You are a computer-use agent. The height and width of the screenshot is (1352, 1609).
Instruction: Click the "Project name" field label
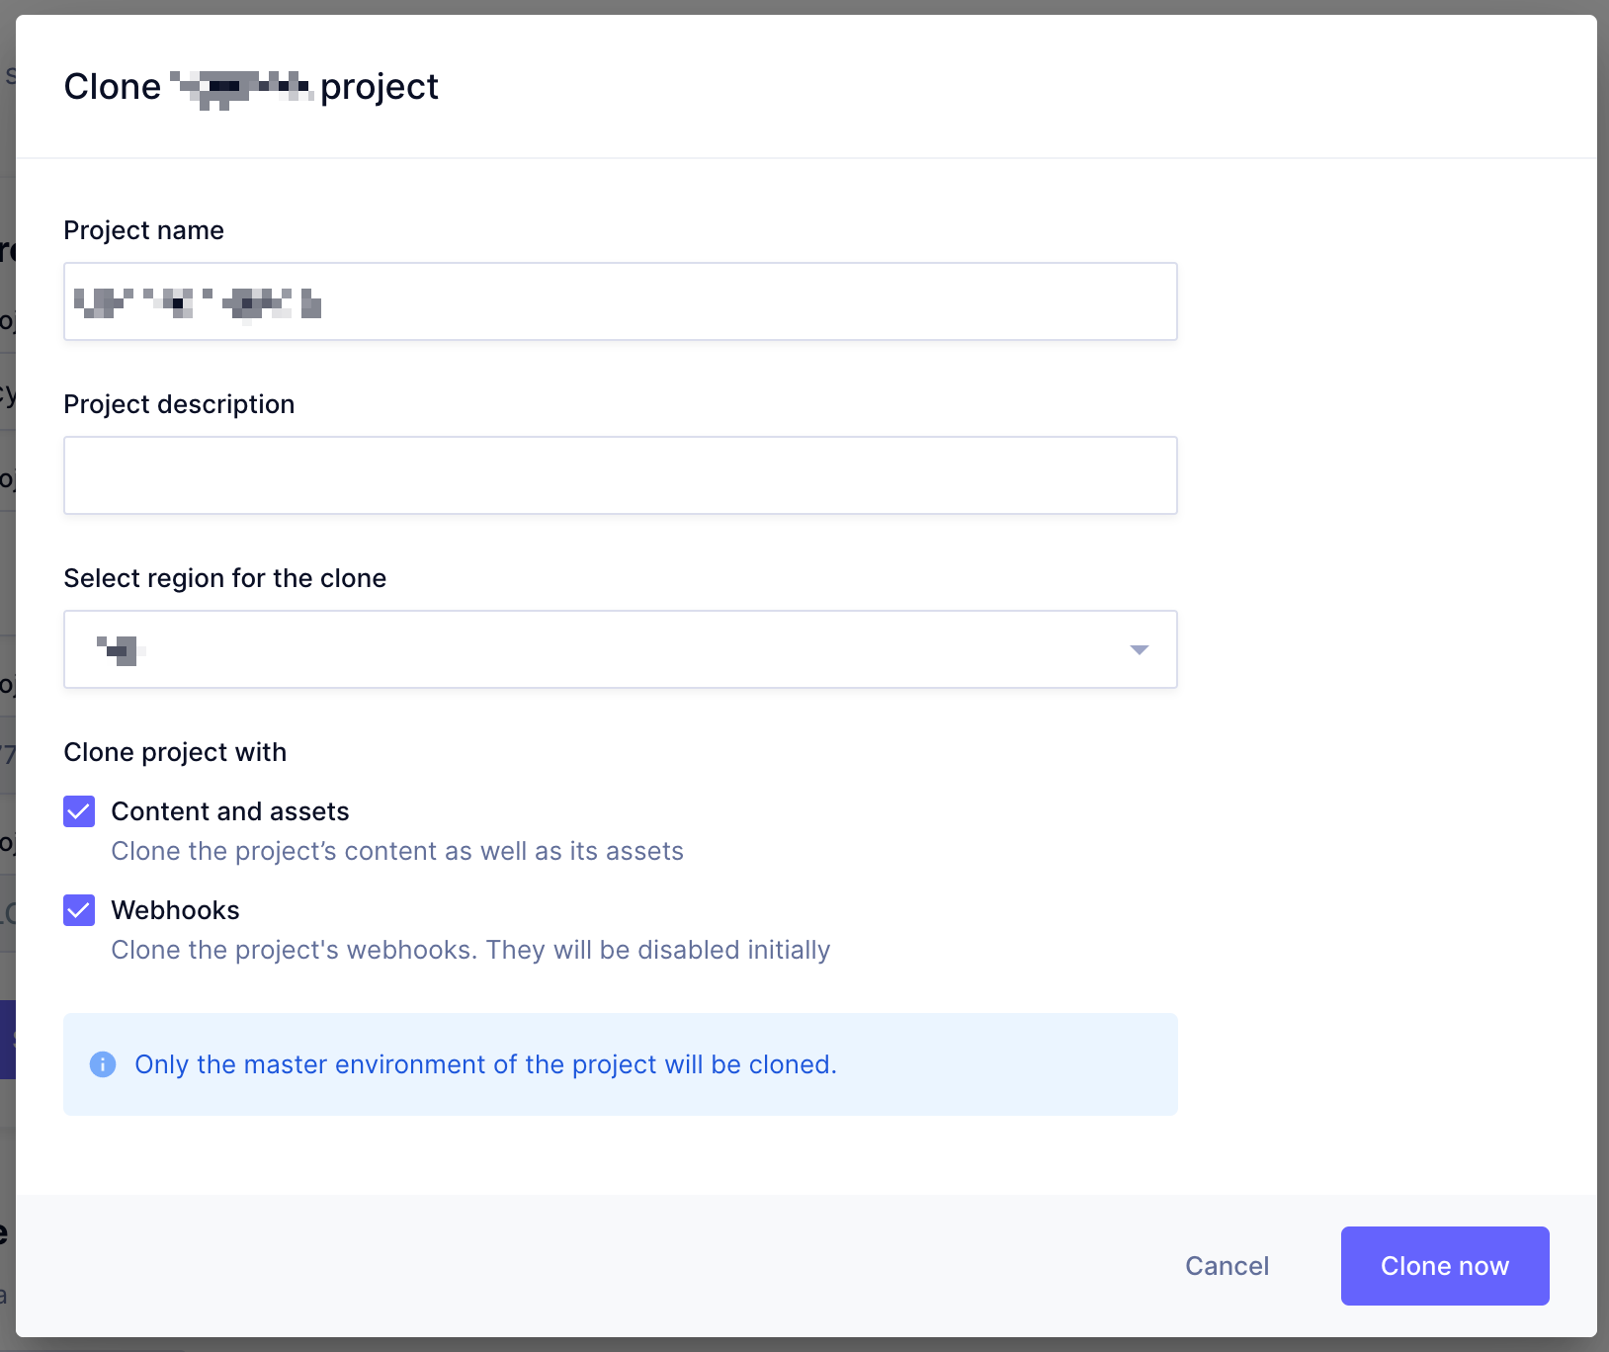(143, 230)
